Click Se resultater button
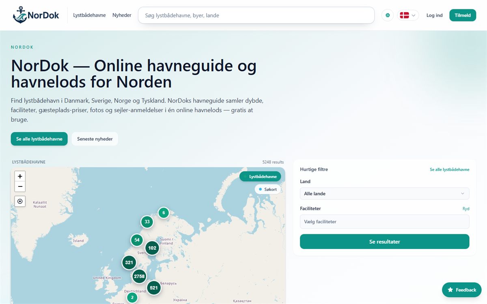The height and width of the screenshot is (304, 487). (x=384, y=242)
